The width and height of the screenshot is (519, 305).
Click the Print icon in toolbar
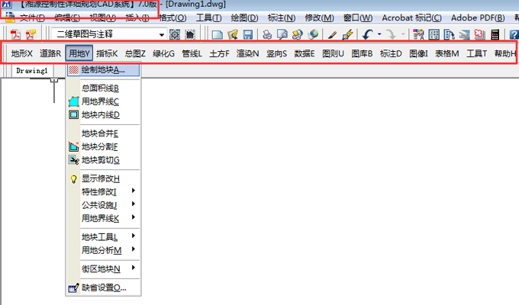tap(267, 34)
